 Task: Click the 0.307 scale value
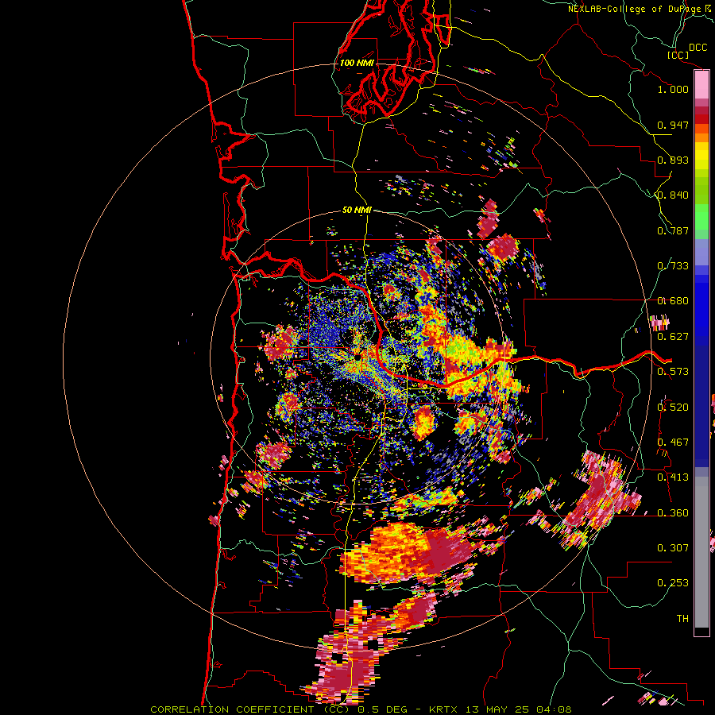673,548
